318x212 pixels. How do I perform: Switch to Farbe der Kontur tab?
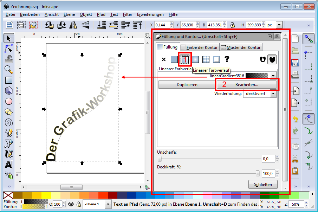coord(199,47)
